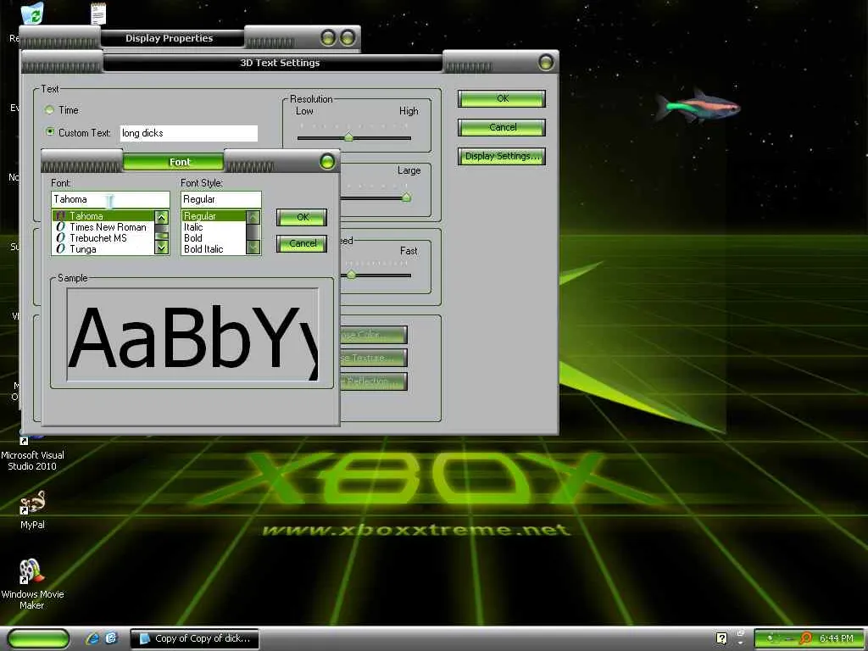
Task: Close the Font dialog round button
Action: pyautogui.click(x=327, y=162)
